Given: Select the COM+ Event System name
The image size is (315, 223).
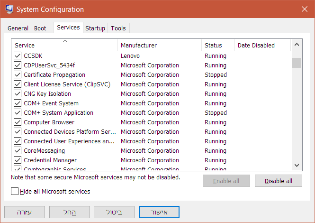Looking at the screenshot, I should [51, 103].
